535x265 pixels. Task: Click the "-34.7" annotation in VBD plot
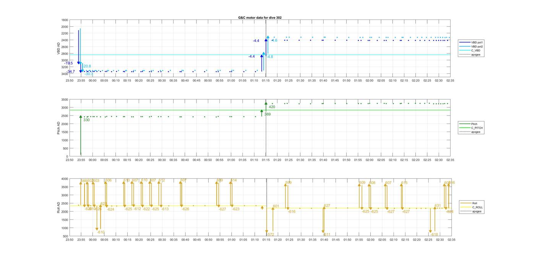[71, 72]
